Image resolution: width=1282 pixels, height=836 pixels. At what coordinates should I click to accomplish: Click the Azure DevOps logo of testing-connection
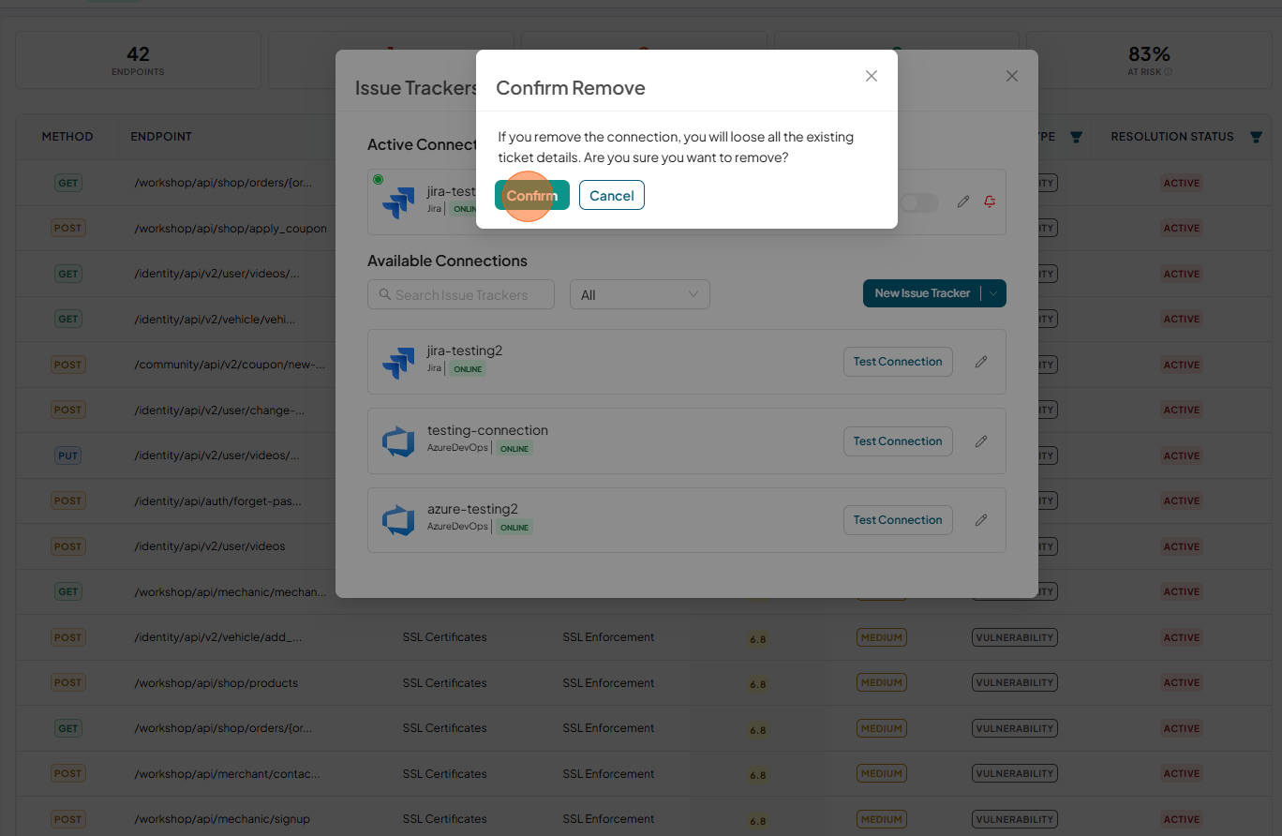[398, 440]
